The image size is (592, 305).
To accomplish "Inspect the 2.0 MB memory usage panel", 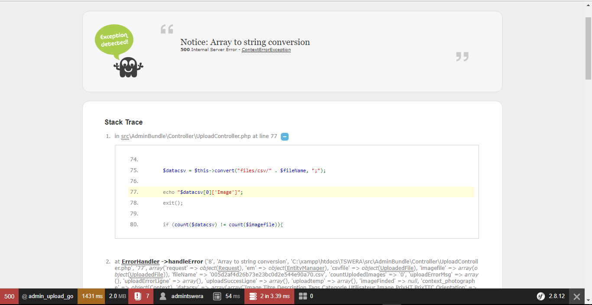I will (116, 296).
